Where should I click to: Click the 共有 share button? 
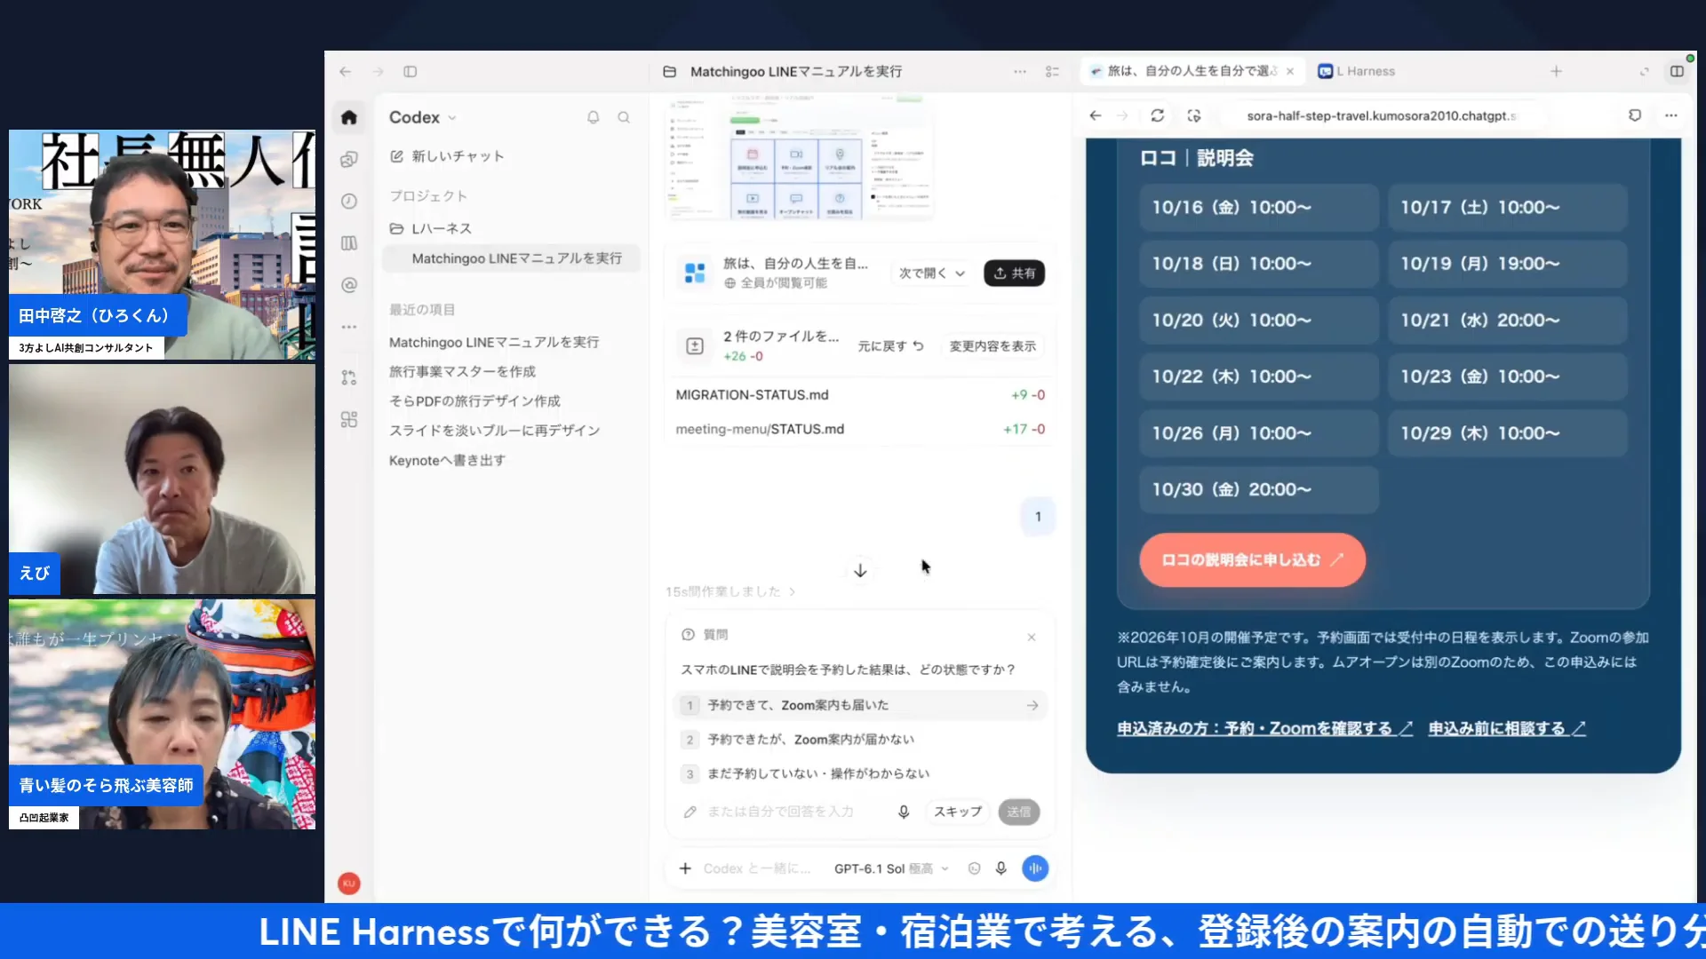[x=1014, y=273]
